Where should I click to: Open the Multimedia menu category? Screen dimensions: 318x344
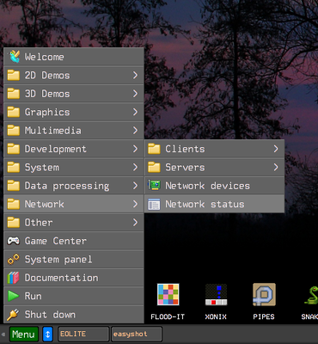tap(74, 131)
